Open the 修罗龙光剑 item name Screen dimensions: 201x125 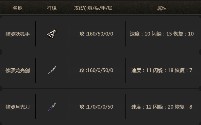click(18, 70)
